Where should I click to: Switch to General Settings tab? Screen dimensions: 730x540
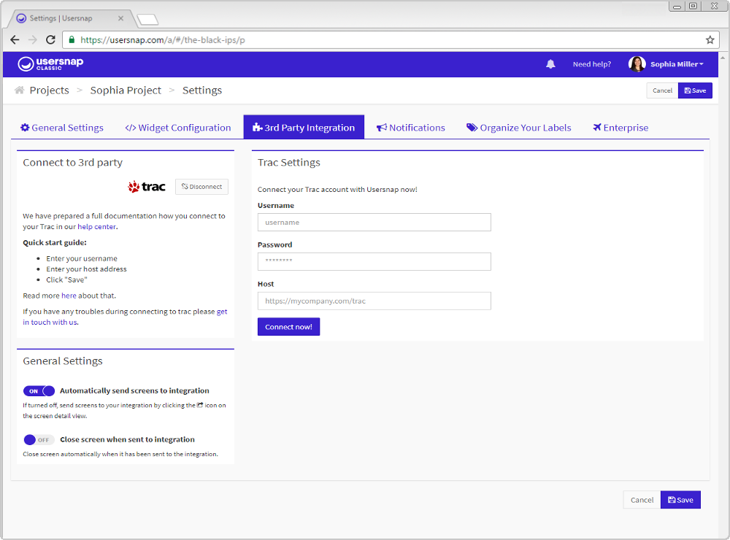62,128
